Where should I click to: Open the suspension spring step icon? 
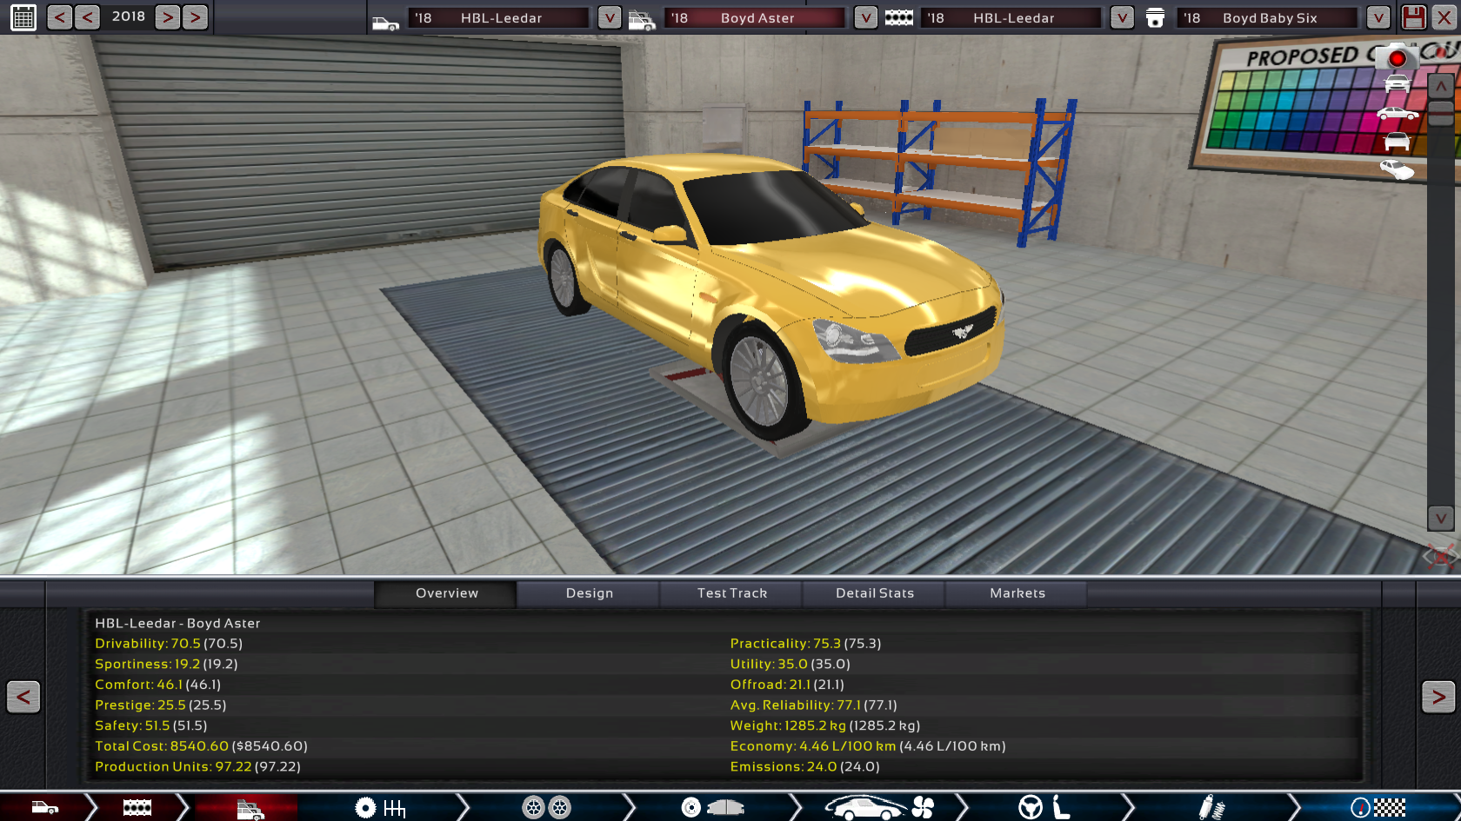pos(1211,808)
